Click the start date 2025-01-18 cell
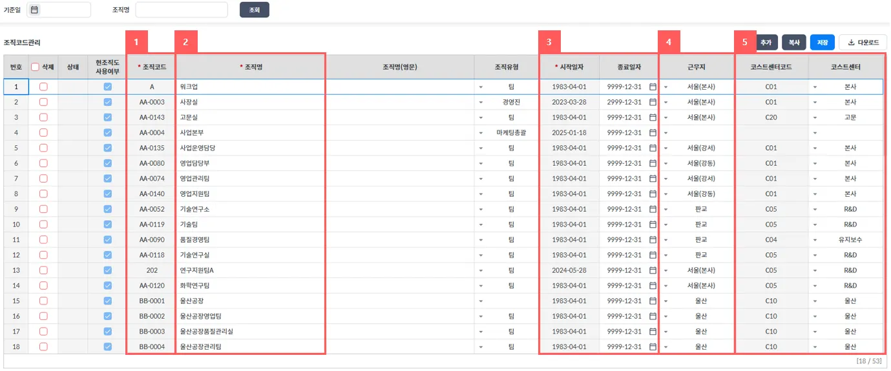This screenshot has width=891, height=371. 569,132
